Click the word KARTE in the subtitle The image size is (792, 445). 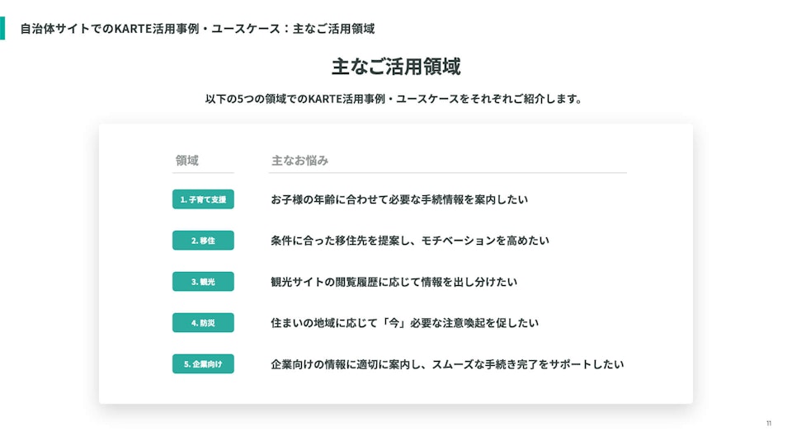[326, 99]
